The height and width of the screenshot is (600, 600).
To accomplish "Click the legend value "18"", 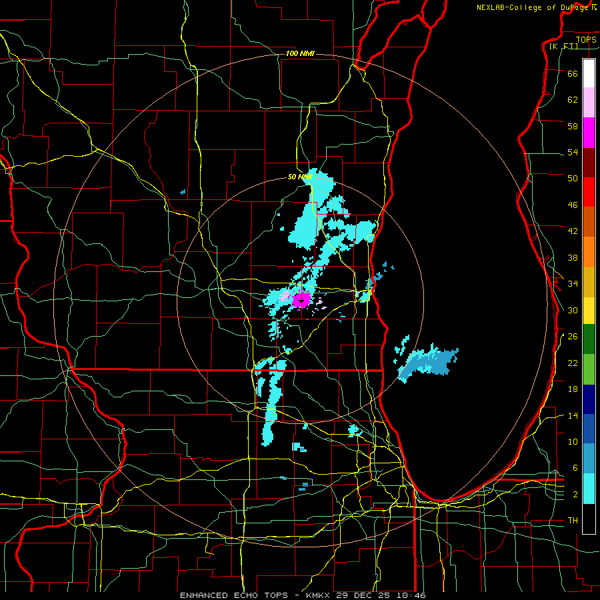I will (x=573, y=389).
